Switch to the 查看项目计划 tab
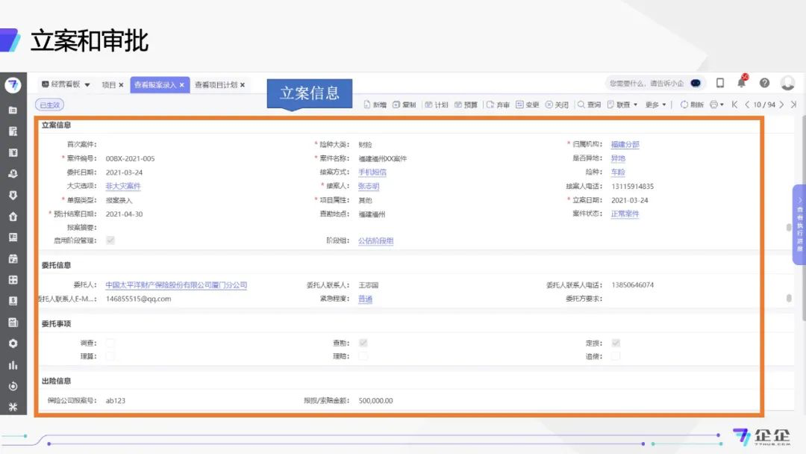The image size is (806, 454). click(216, 85)
